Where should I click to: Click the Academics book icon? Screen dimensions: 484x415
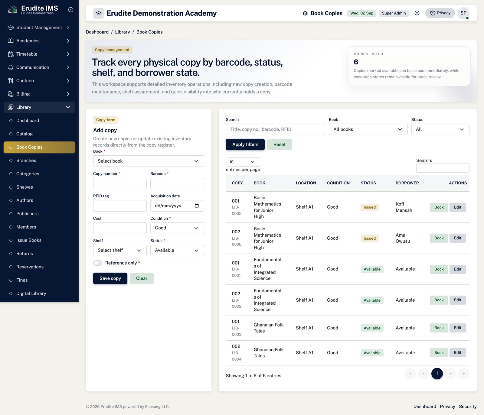(11, 41)
